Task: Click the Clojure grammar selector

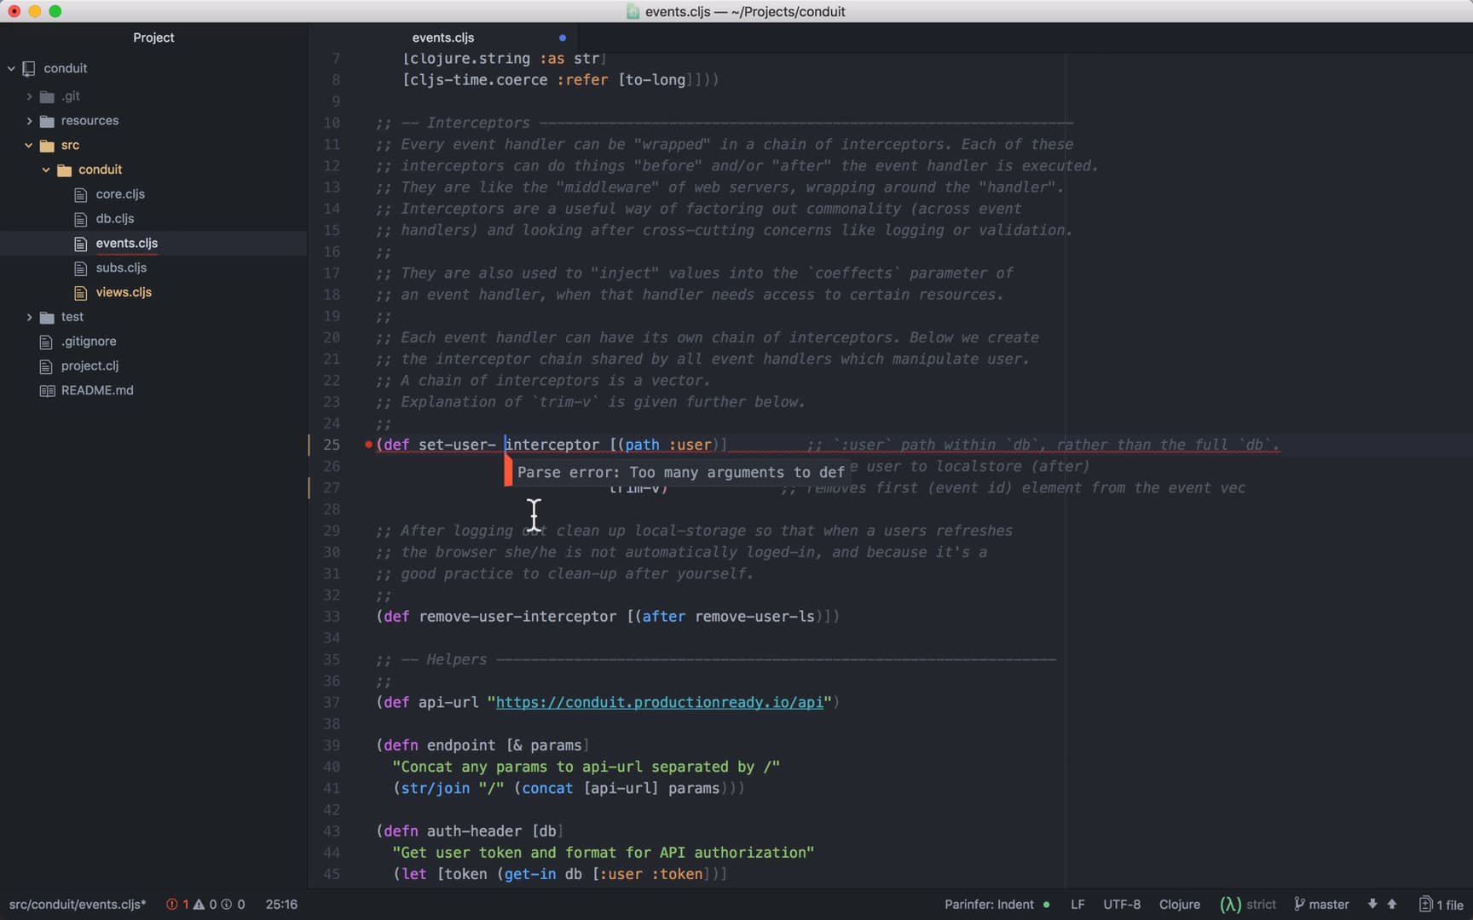Action: 1179,905
